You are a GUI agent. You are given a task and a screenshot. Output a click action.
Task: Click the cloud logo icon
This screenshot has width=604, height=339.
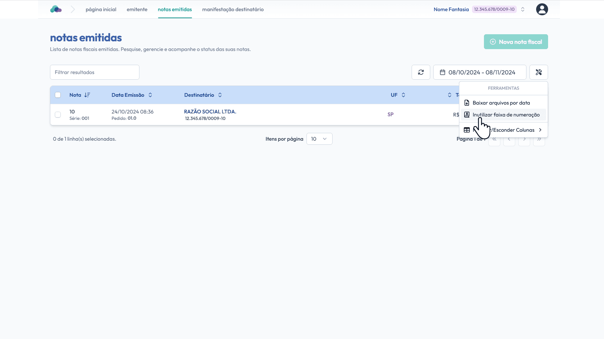tap(56, 9)
